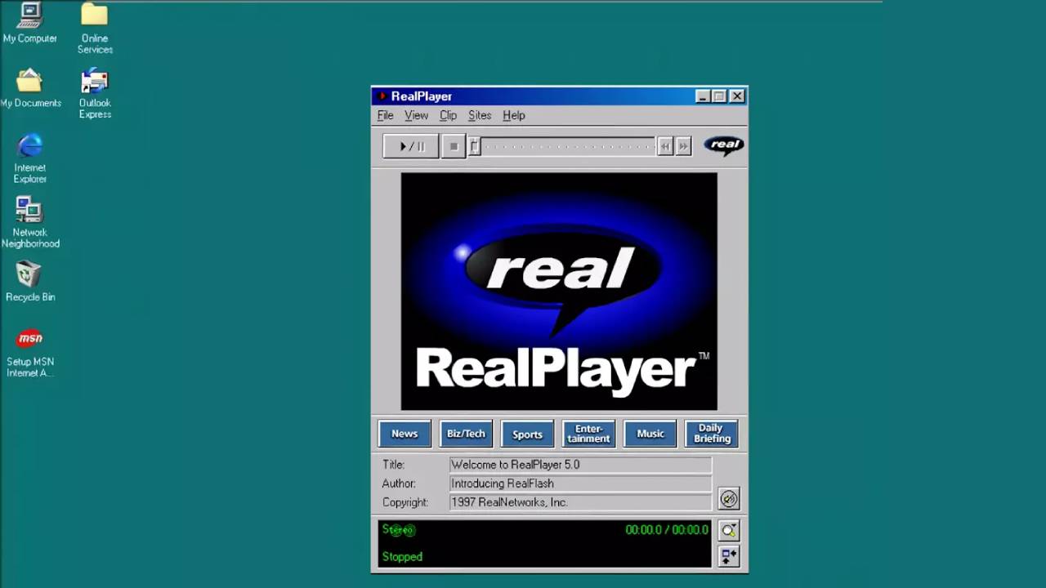Click the rewind button
This screenshot has height=588, width=1046.
pos(665,146)
